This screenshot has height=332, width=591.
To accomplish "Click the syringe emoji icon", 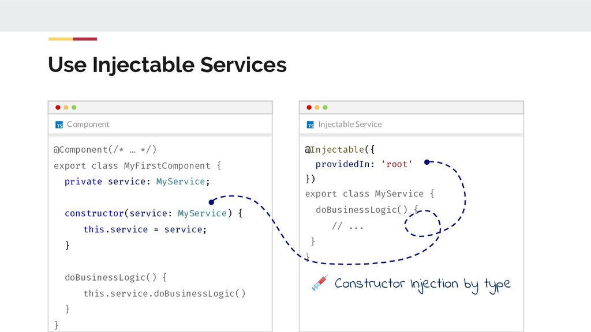I will click(320, 282).
